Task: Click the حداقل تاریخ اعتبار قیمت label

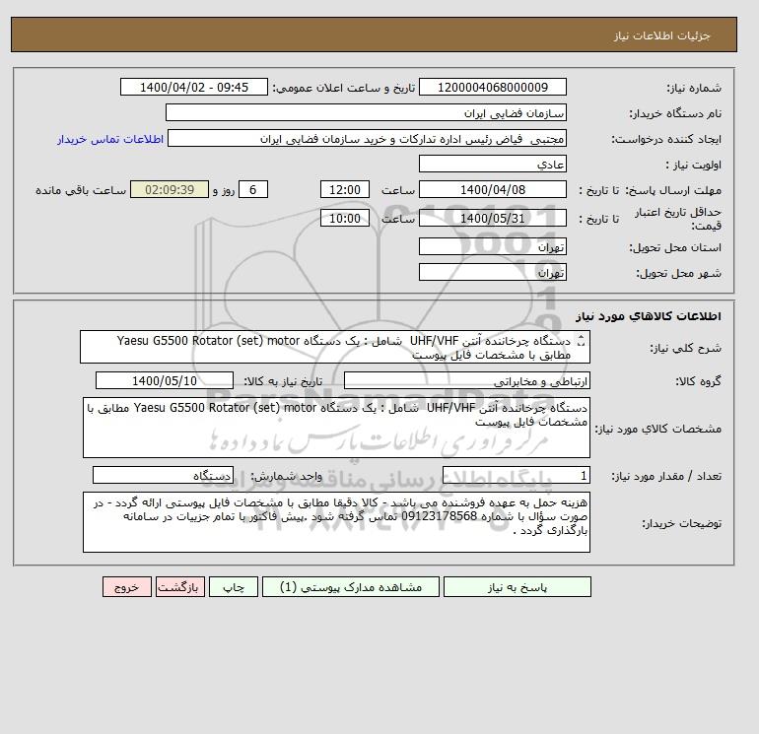Action: [x=678, y=218]
